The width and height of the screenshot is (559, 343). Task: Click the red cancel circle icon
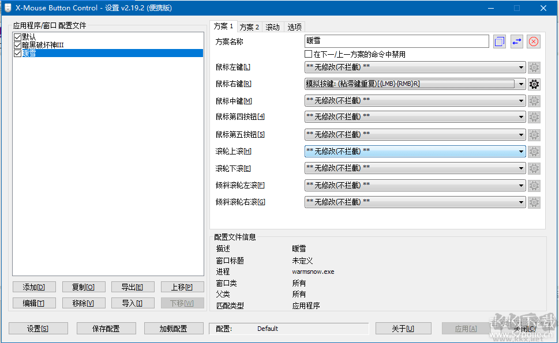point(533,41)
